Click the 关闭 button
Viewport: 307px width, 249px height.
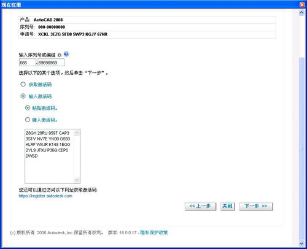(228, 206)
